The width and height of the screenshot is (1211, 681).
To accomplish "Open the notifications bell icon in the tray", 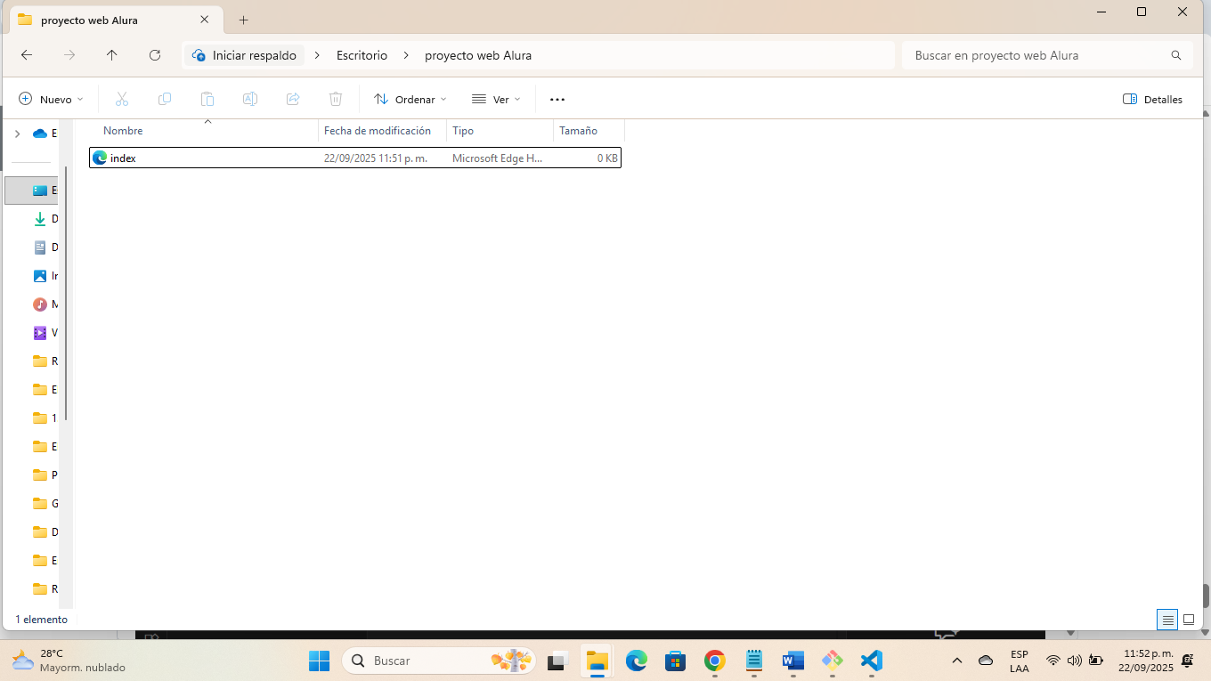I will pos(1187,661).
